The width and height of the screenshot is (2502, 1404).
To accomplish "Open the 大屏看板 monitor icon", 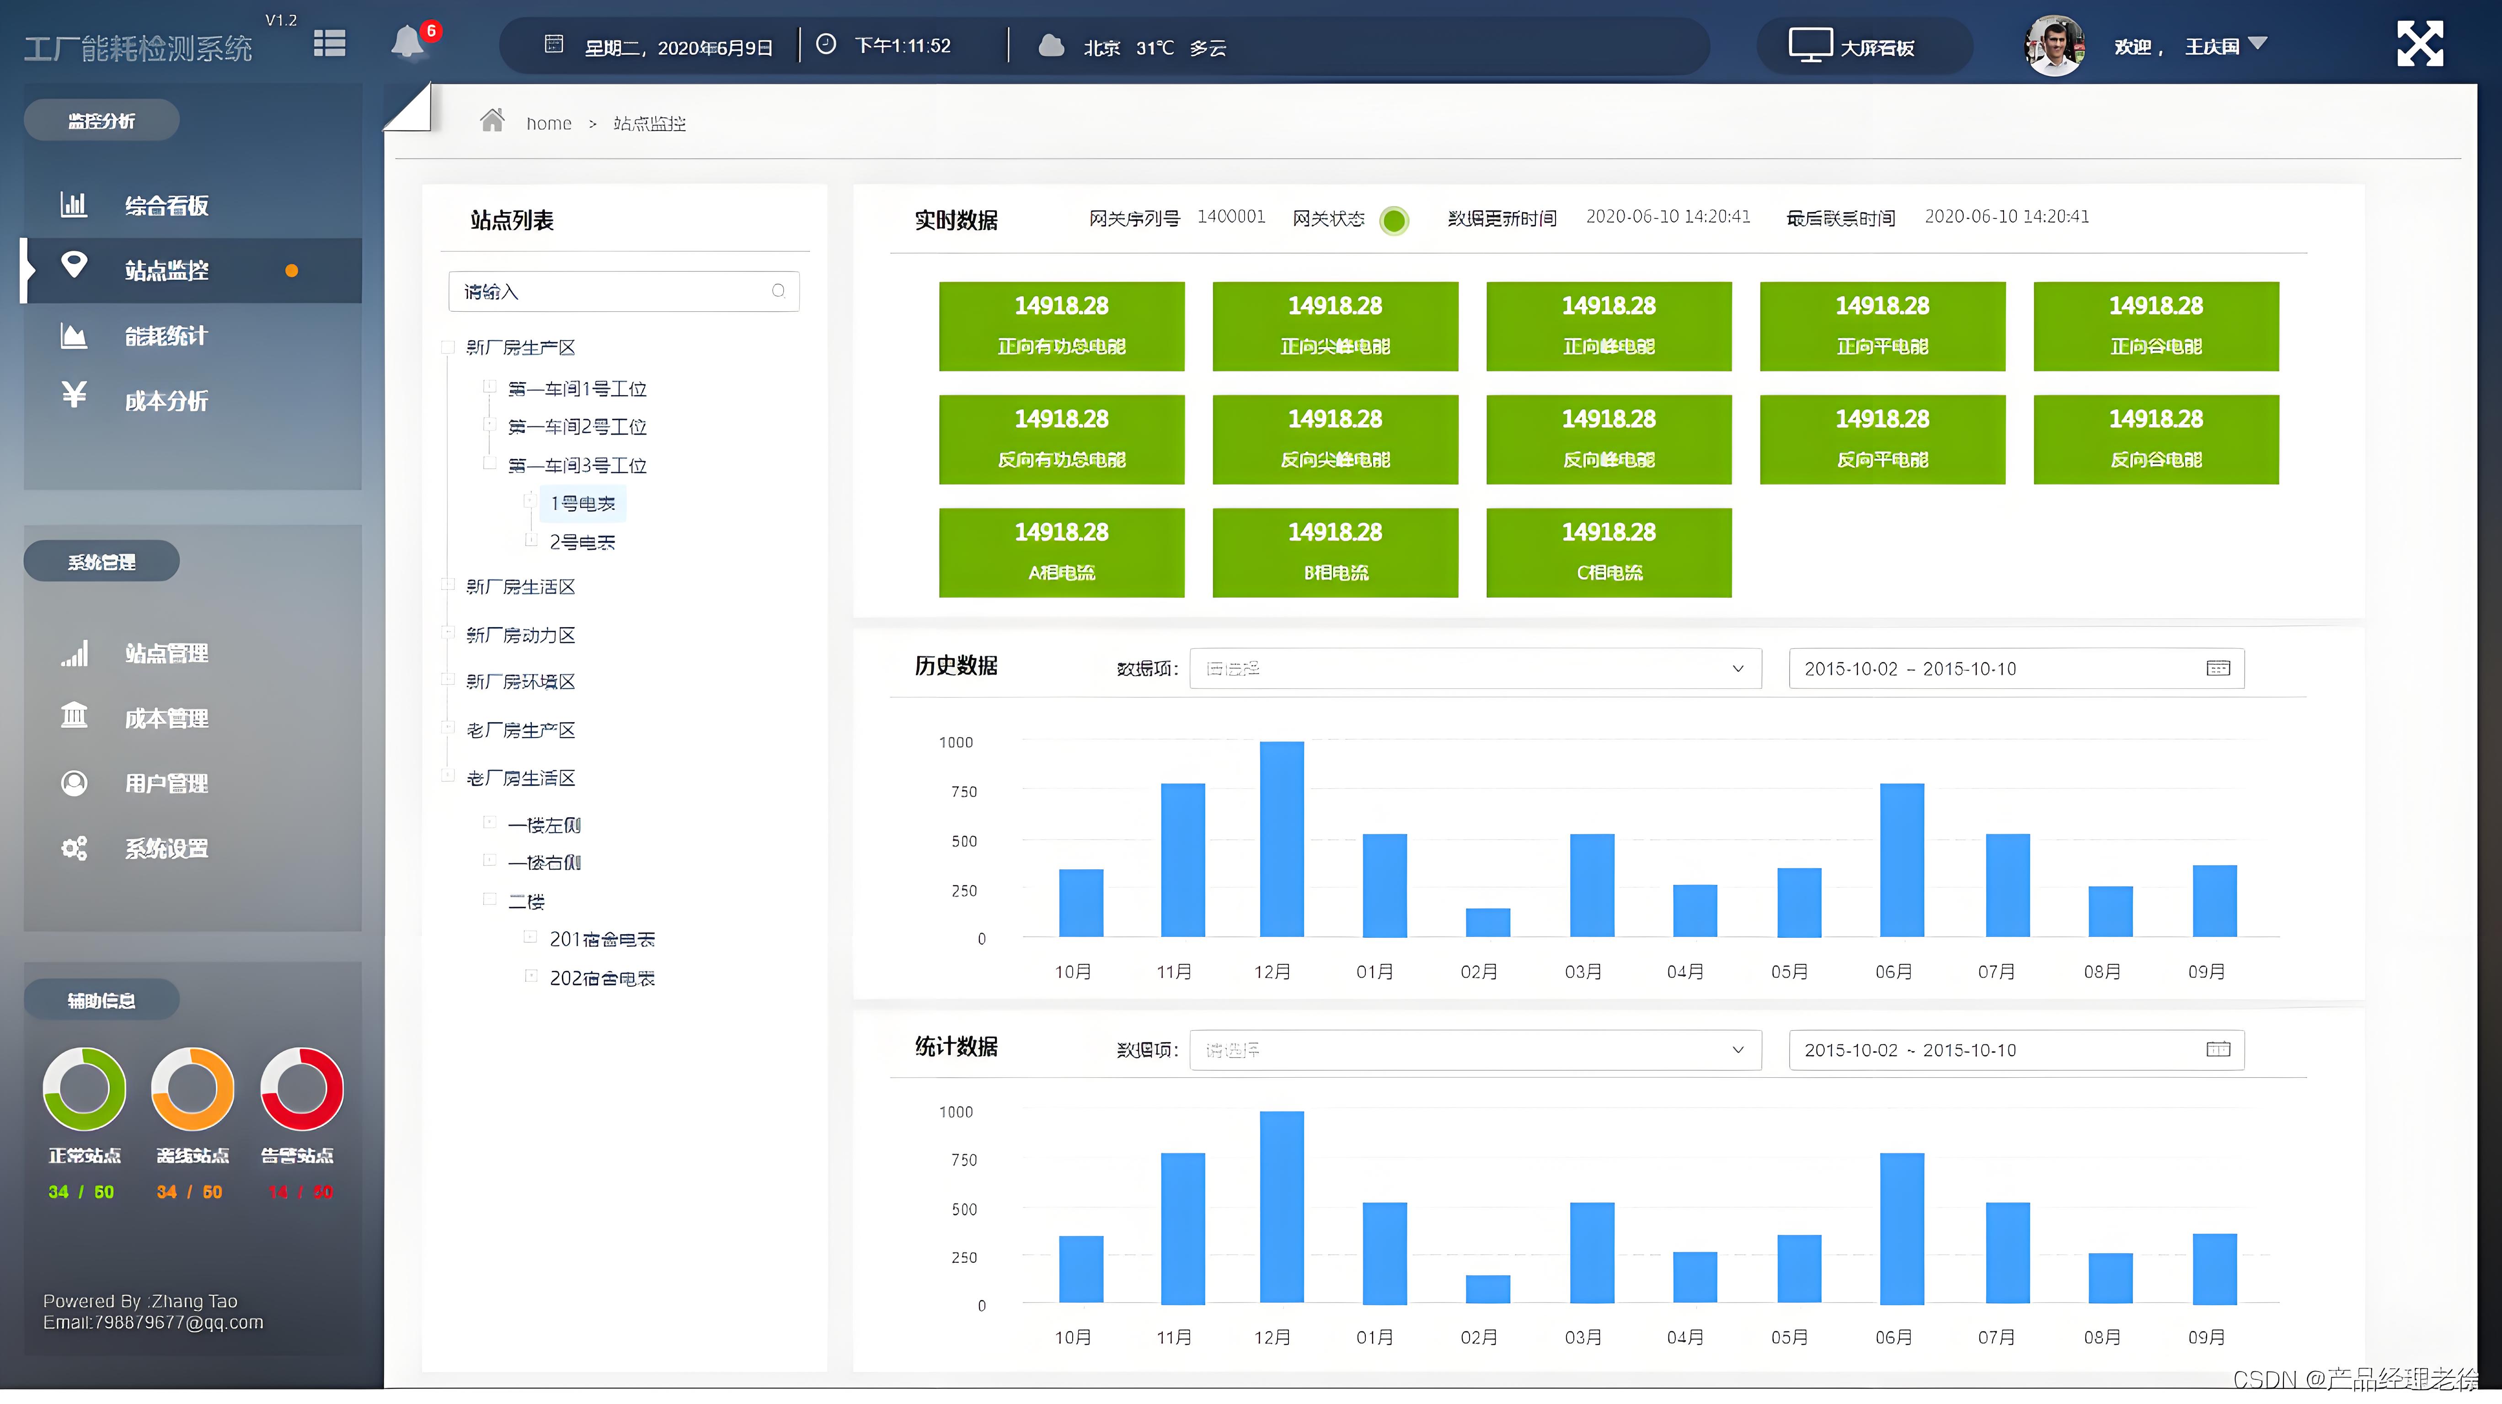I will (x=1811, y=45).
